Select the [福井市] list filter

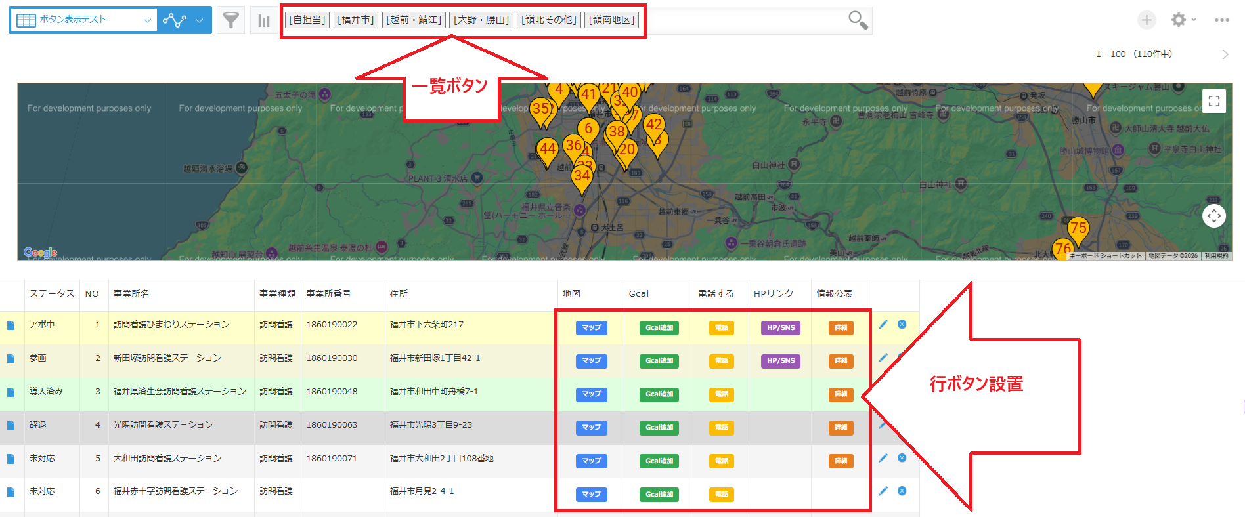click(x=356, y=20)
